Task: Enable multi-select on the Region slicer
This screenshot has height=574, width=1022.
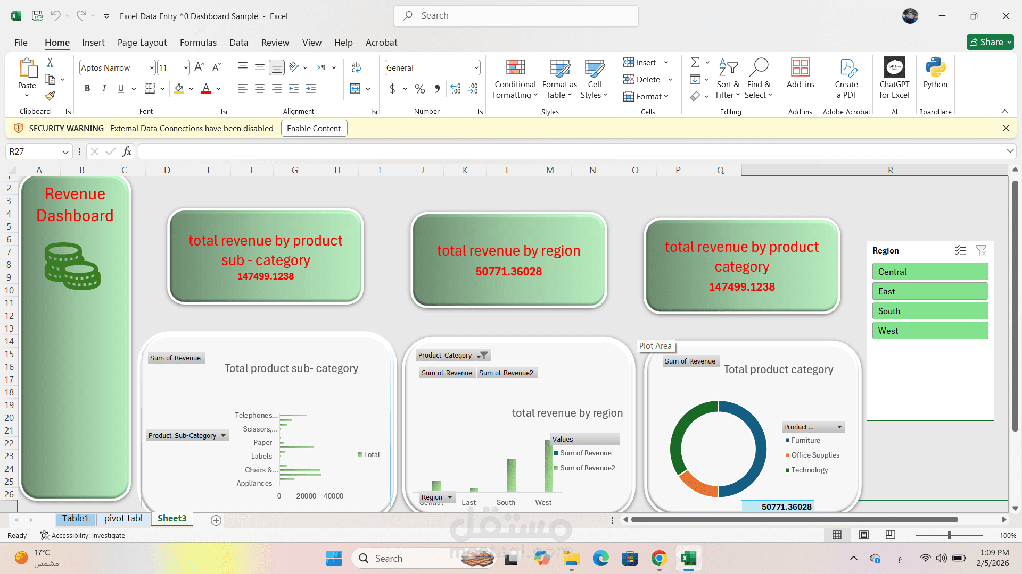Action: (x=960, y=250)
